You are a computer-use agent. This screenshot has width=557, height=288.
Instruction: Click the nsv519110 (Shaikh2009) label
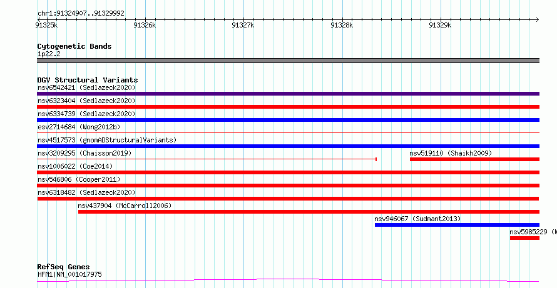(451, 153)
